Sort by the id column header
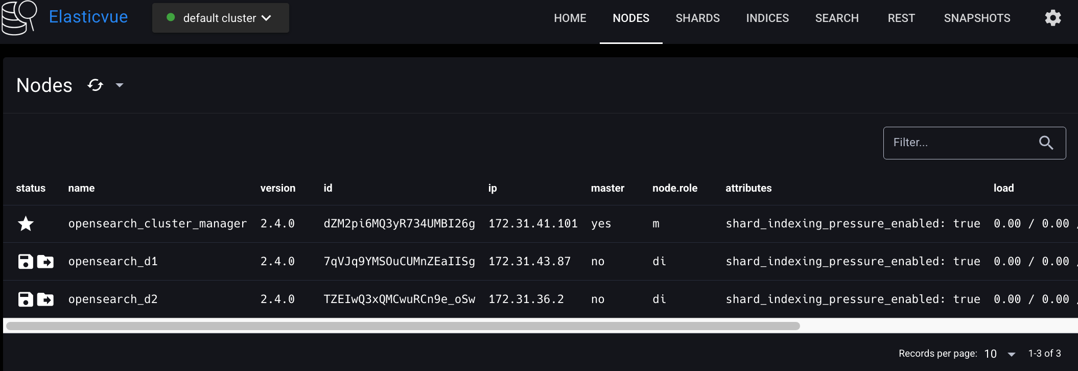 (328, 188)
